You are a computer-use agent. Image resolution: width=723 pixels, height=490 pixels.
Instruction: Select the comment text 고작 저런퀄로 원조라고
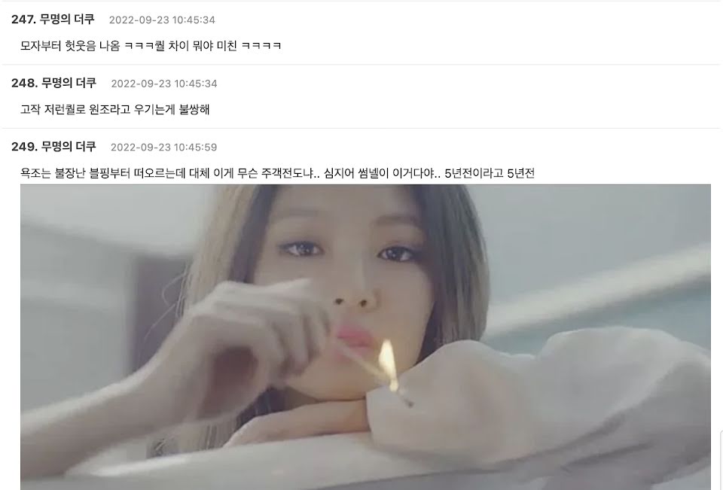[114, 109]
